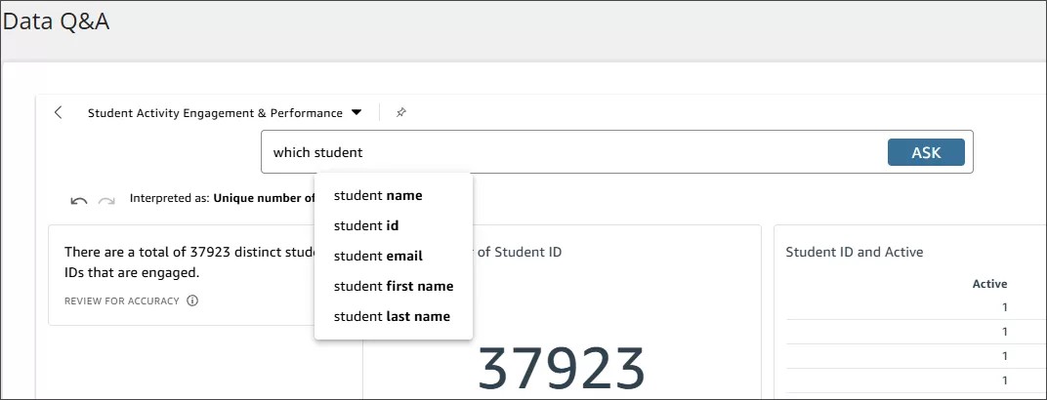Screen dimensions: 1047x400
Task: Pin the current topic with pin icon
Action: [x=400, y=112]
